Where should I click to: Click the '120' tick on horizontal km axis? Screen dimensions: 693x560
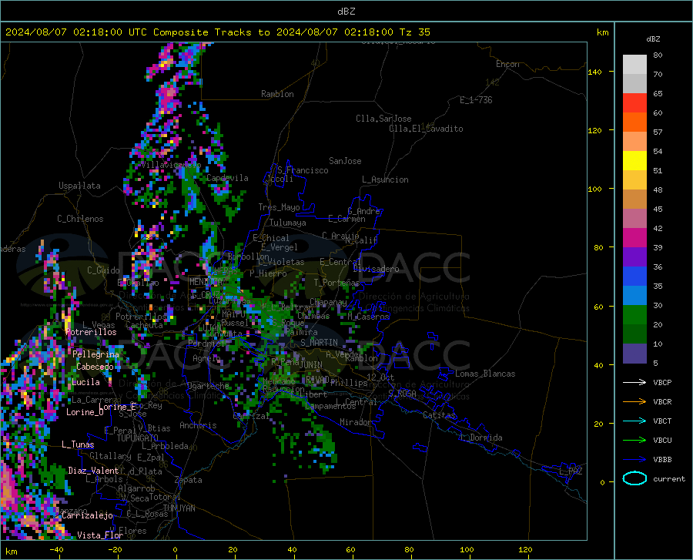point(525,549)
